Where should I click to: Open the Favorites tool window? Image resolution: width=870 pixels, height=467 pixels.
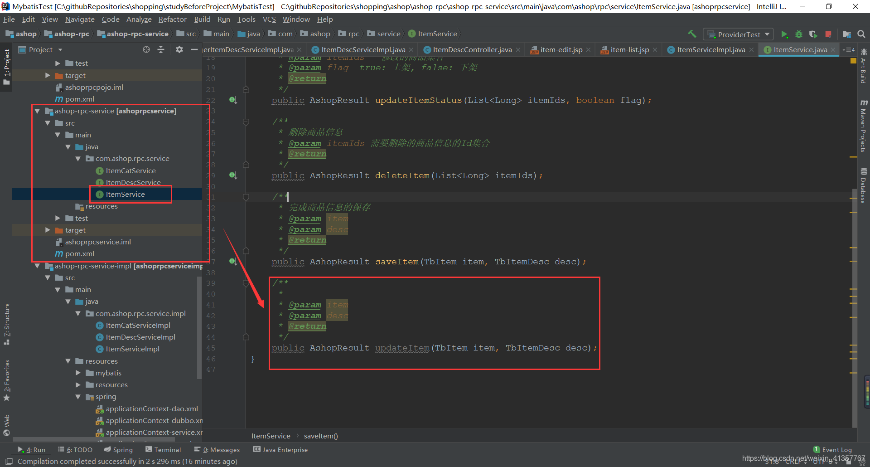pos(7,380)
